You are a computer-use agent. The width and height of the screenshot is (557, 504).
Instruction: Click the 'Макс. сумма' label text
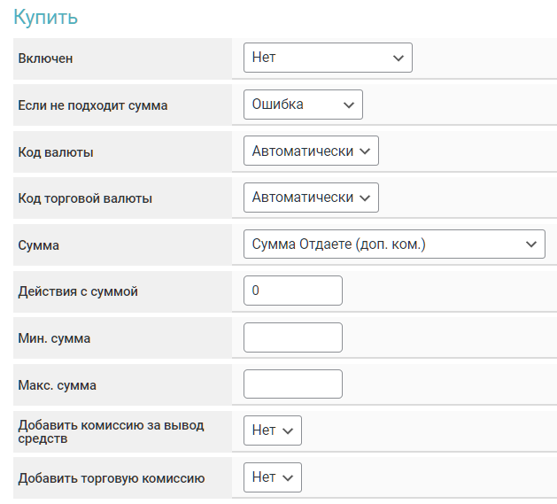(x=58, y=385)
